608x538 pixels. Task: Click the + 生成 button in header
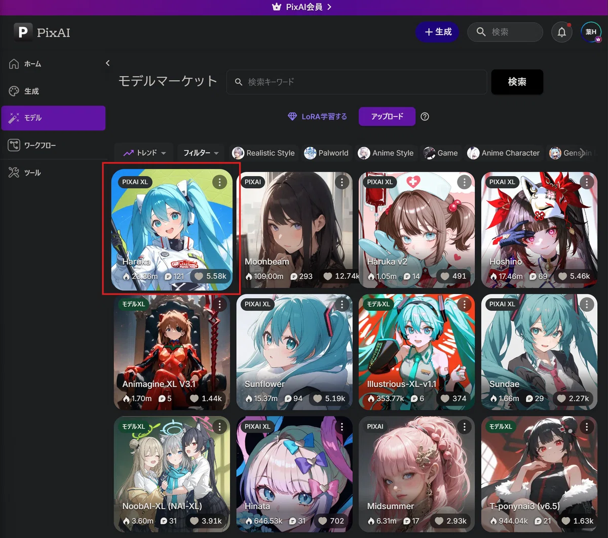pyautogui.click(x=437, y=32)
